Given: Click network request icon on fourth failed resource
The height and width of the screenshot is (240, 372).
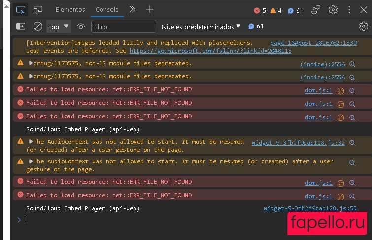Looking at the screenshot, I should point(340,183).
